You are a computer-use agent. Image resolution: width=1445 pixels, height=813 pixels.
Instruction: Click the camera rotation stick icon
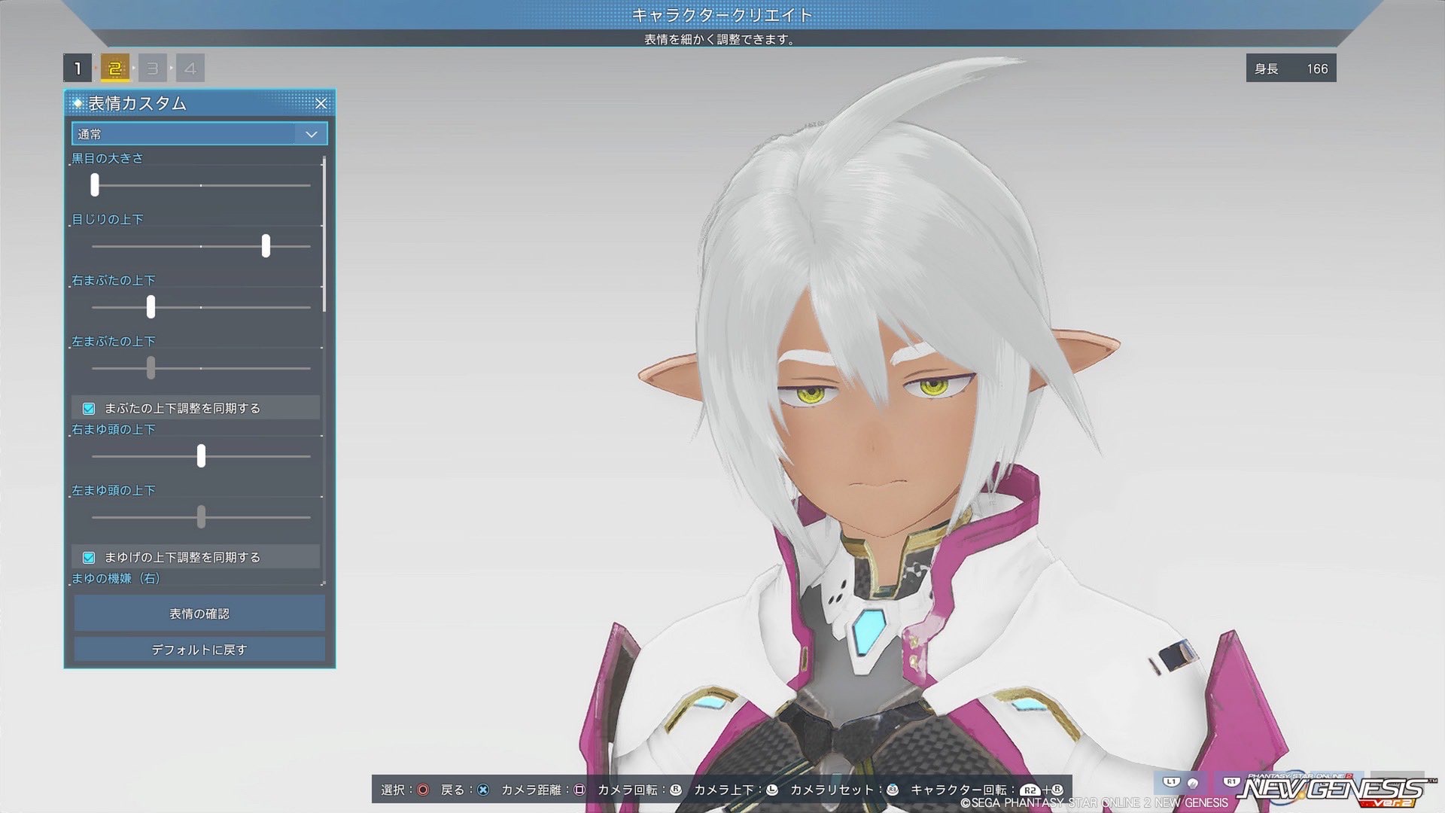[x=676, y=790]
